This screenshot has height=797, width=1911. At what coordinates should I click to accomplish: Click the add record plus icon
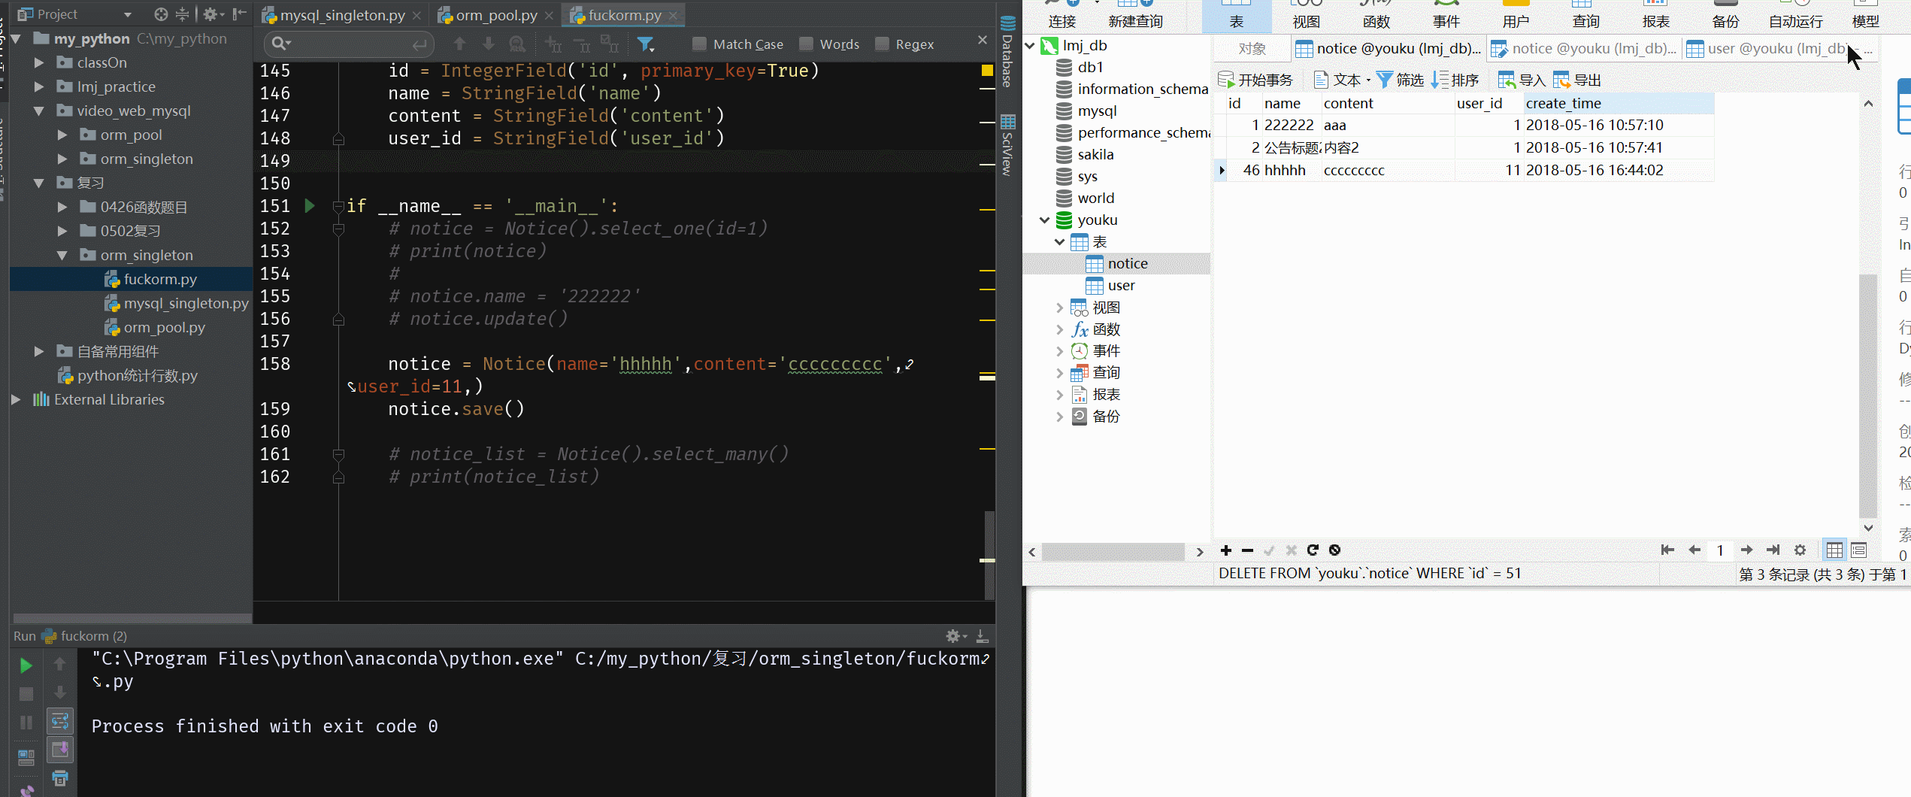coord(1226,550)
